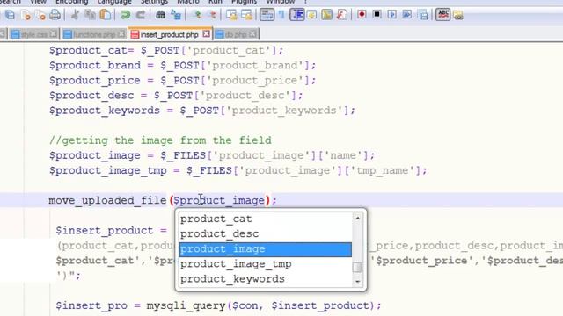Start macro recording with red dot
Viewport: 563px width, 316px height.
[362, 14]
